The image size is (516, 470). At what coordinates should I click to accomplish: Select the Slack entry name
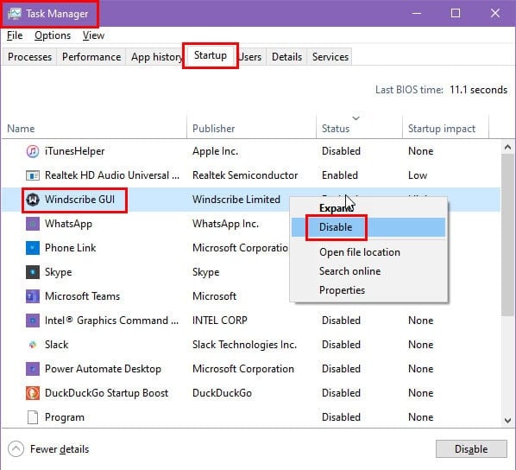pyautogui.click(x=57, y=345)
